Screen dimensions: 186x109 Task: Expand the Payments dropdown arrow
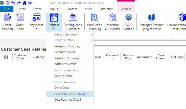[x=37, y=29]
